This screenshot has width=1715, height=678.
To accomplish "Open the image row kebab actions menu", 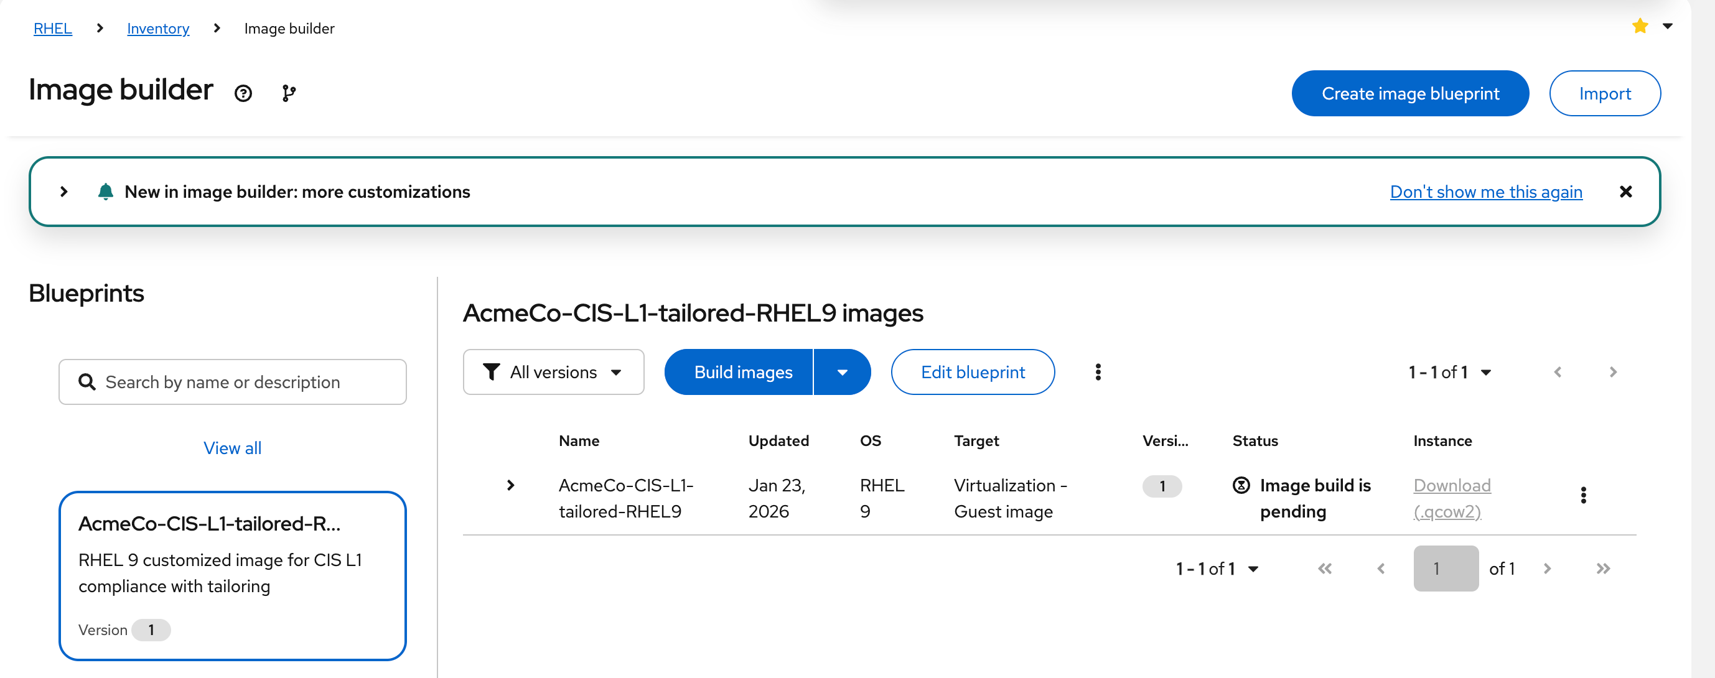I will coord(1583,495).
